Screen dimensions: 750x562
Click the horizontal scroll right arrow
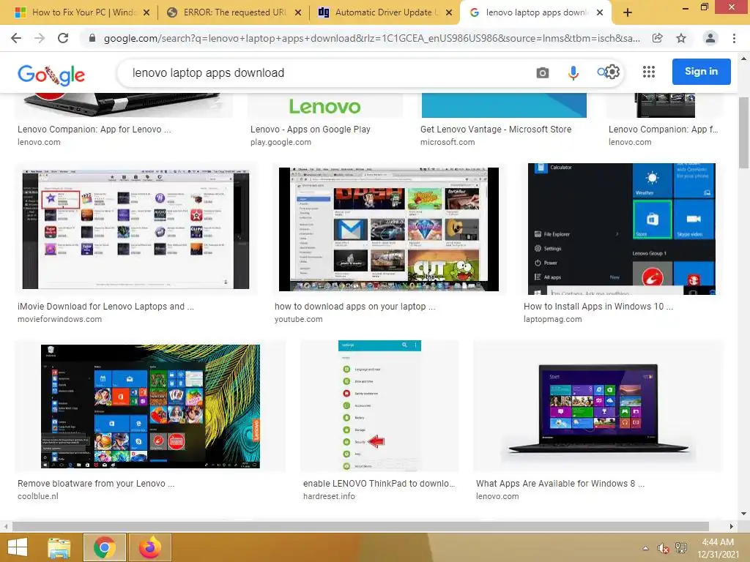point(732,526)
